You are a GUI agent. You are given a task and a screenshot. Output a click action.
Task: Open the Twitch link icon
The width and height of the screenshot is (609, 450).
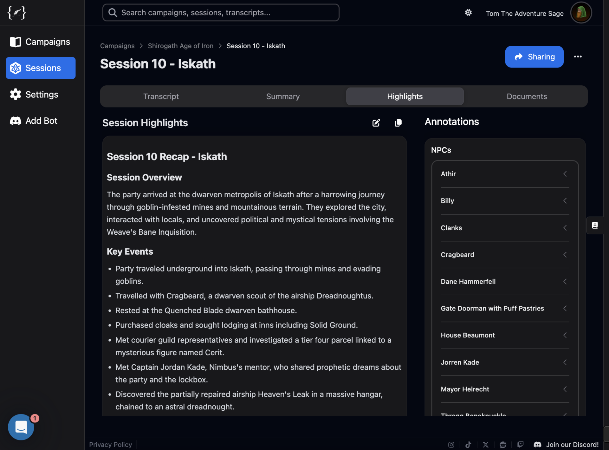520,444
